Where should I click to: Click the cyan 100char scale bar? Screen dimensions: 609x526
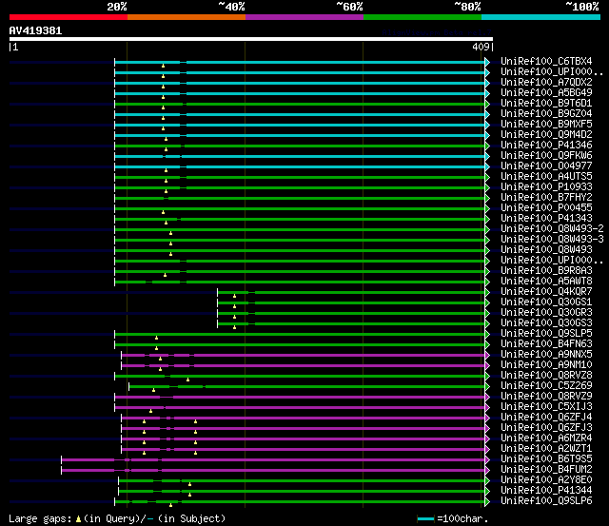click(425, 519)
